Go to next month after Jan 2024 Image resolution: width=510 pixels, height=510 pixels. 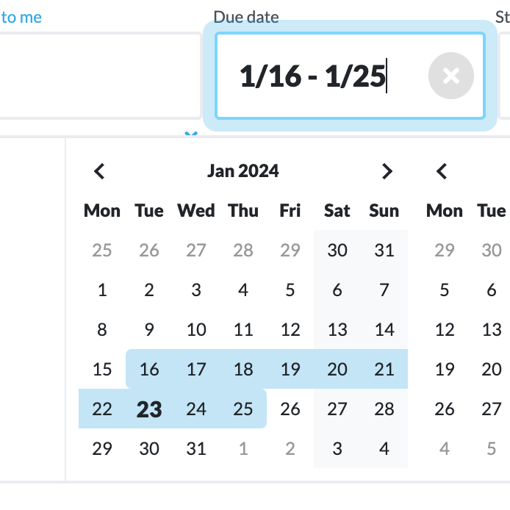coord(387,171)
